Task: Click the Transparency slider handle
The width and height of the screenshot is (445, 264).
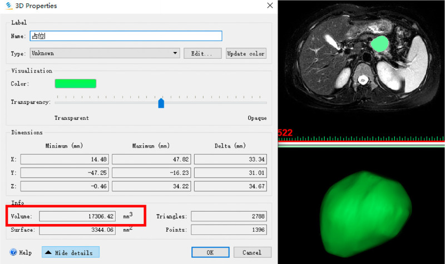Action: (x=161, y=103)
